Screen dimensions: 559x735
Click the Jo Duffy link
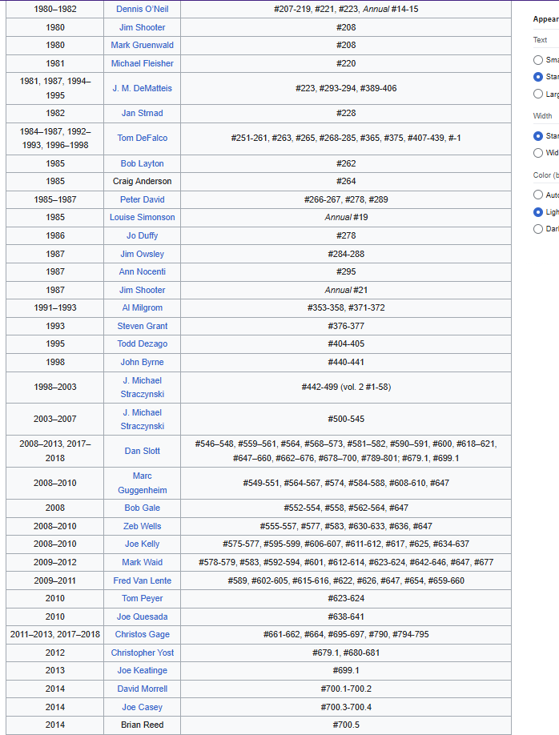(142, 235)
